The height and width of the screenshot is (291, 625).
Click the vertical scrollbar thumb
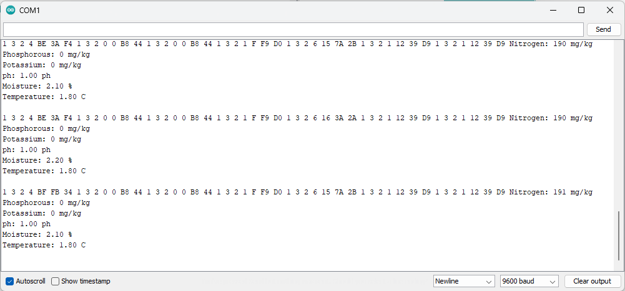pos(619,234)
